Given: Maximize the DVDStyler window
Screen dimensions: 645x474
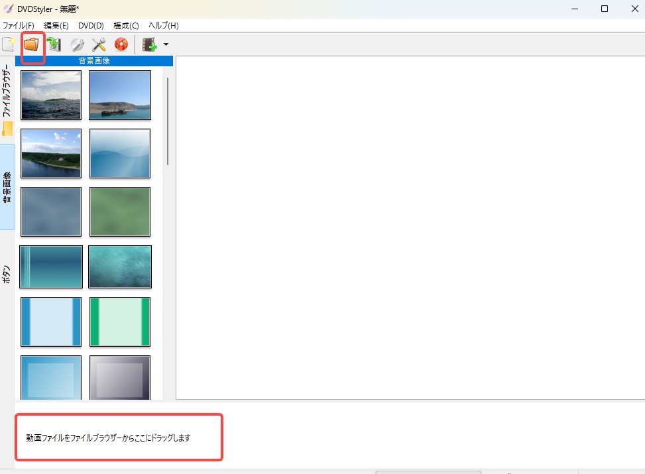Looking at the screenshot, I should 605,9.
